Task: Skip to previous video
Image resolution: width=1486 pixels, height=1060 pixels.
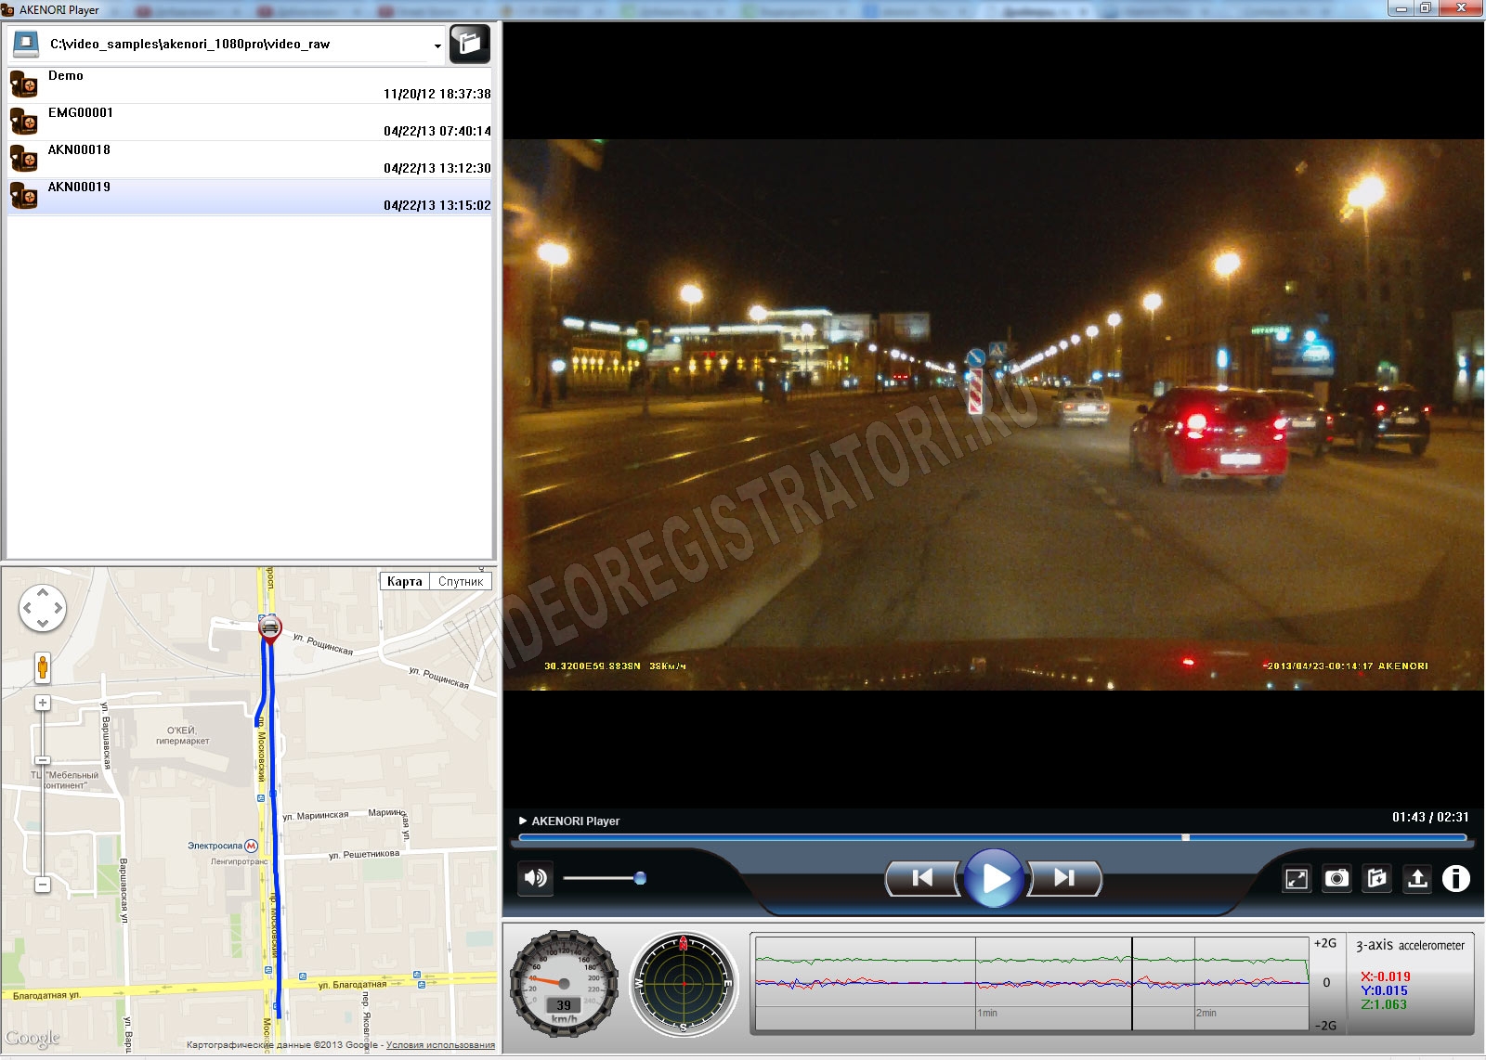Action: (x=922, y=878)
